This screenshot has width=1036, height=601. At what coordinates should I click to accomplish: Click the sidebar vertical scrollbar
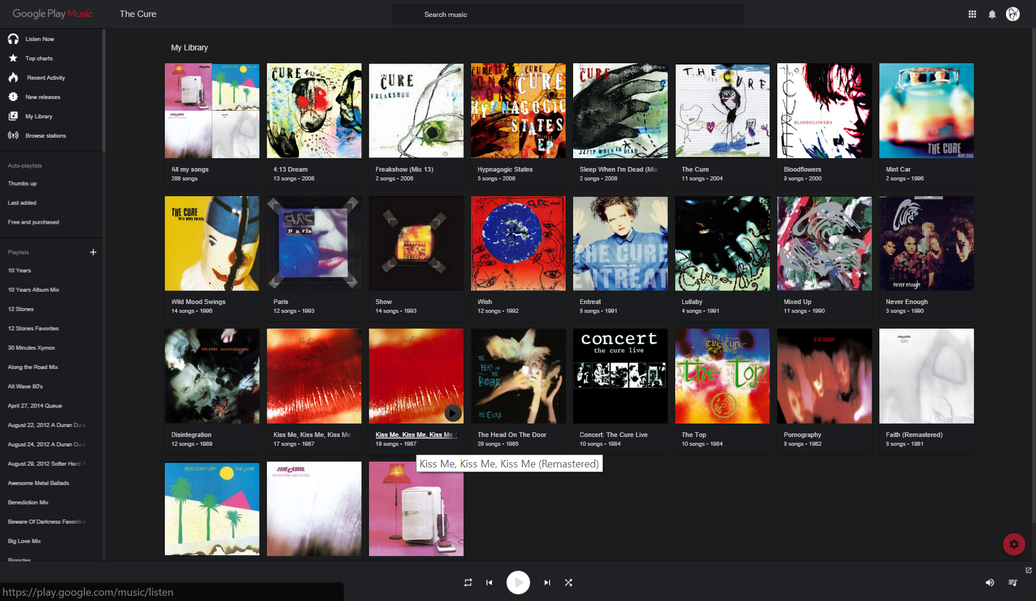click(x=104, y=91)
